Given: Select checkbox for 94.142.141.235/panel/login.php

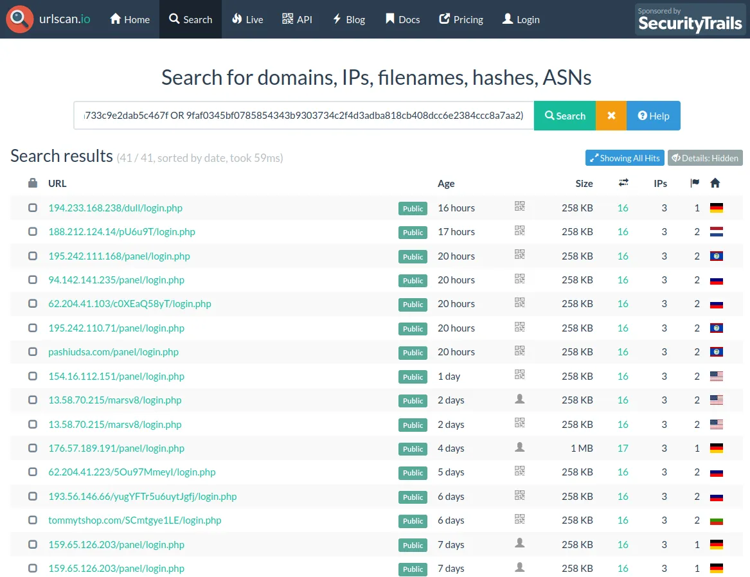Looking at the screenshot, I should point(33,280).
